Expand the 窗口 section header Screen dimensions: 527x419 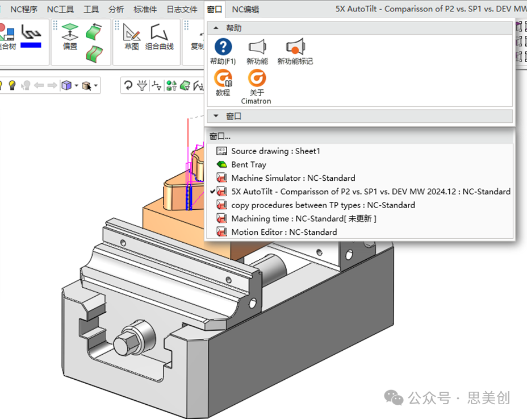pos(359,116)
